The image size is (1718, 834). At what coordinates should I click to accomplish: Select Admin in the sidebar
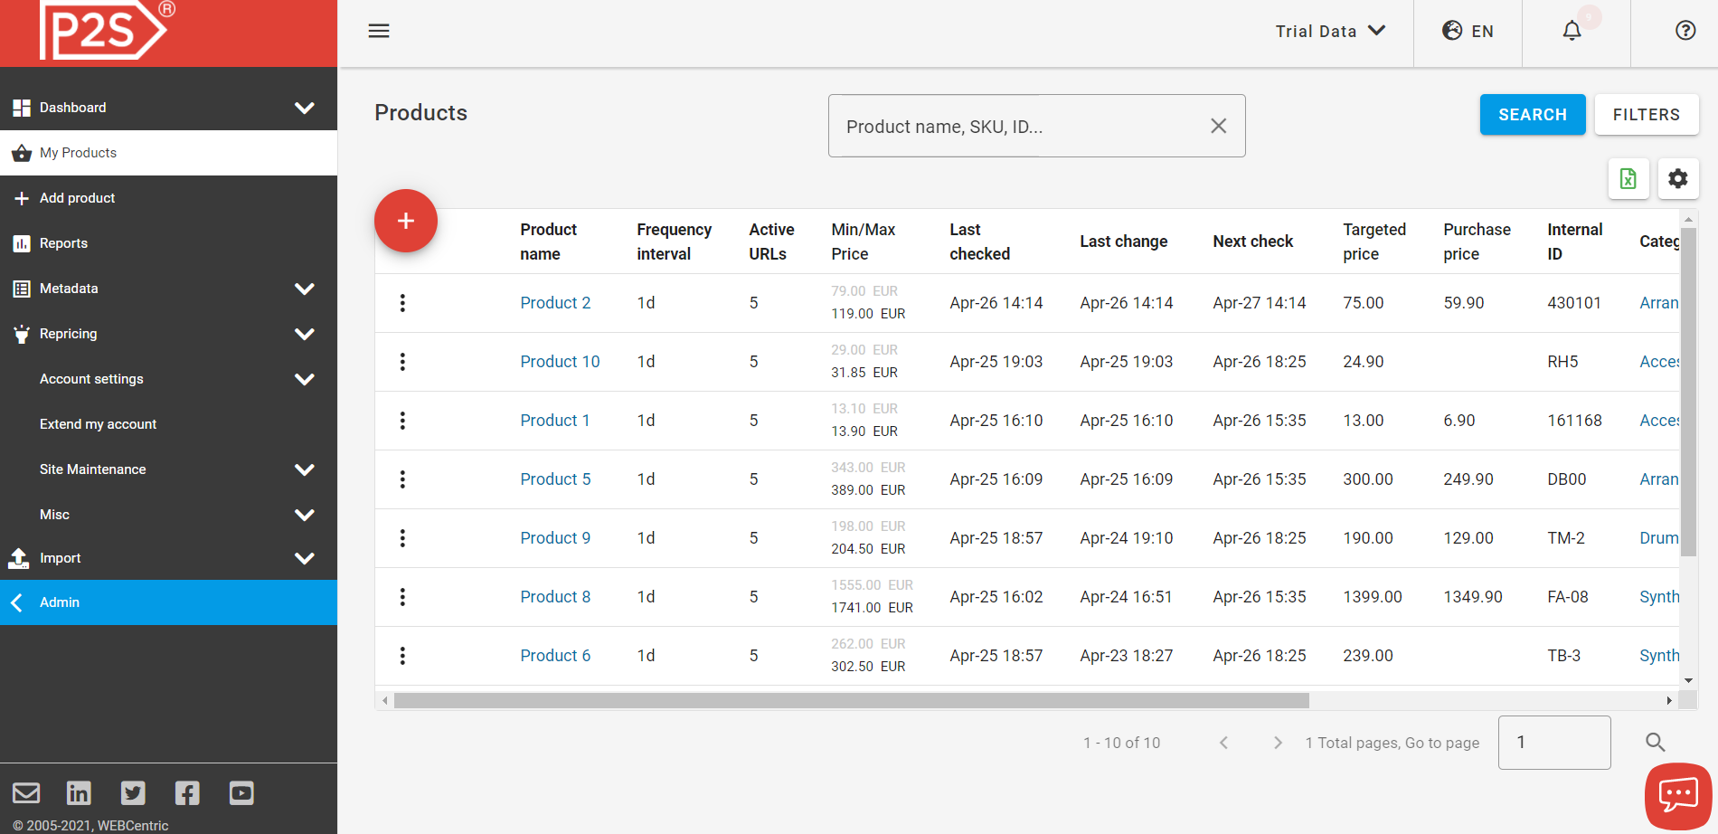point(60,602)
